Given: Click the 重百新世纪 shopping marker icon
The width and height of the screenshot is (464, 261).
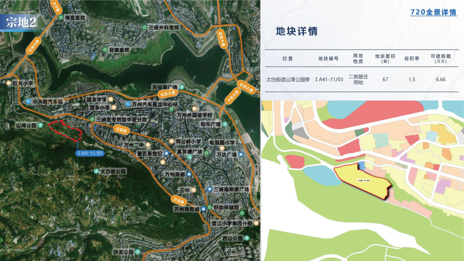Looking at the screenshot, I should (166, 154).
